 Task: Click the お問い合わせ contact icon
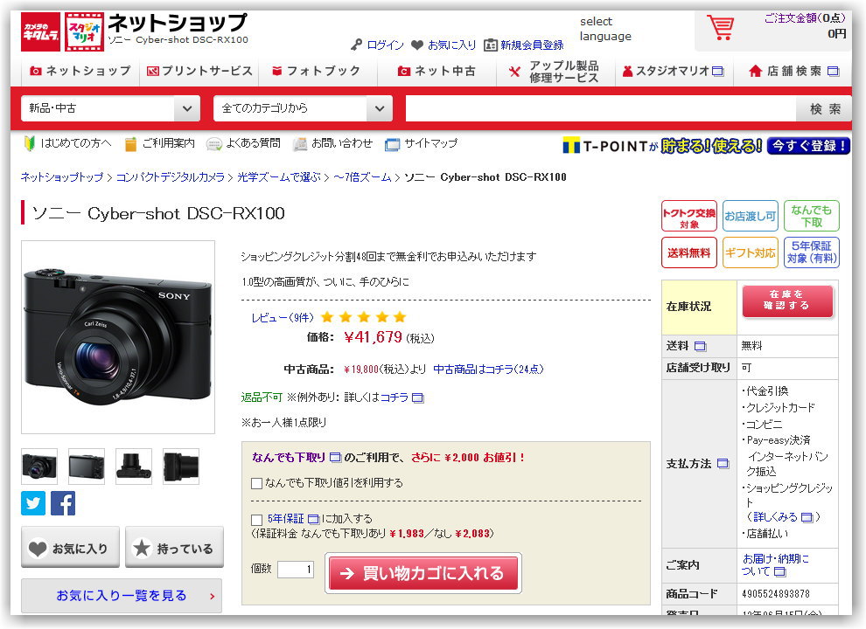pos(300,144)
